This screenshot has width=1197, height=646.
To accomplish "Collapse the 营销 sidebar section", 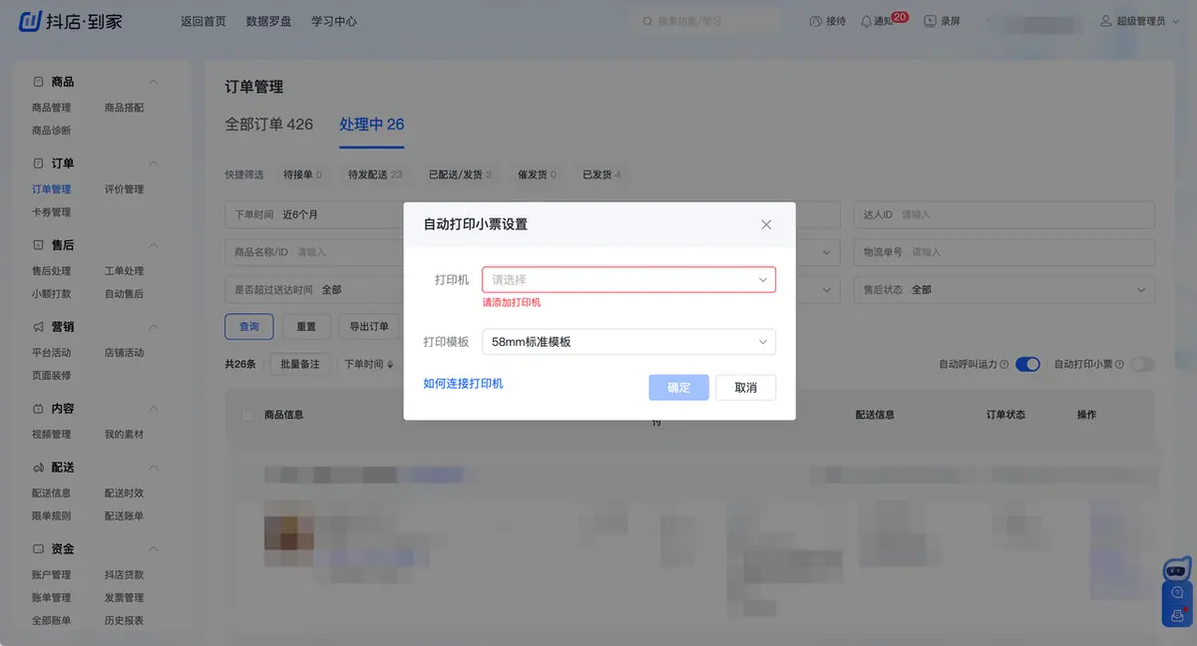I will tap(154, 327).
